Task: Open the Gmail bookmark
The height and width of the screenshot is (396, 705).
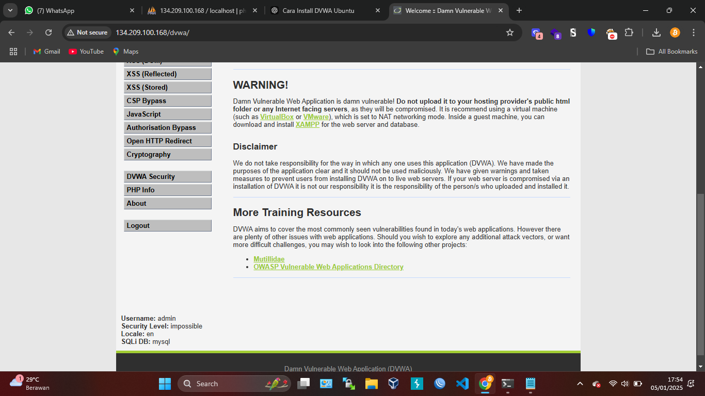Action: point(46,52)
